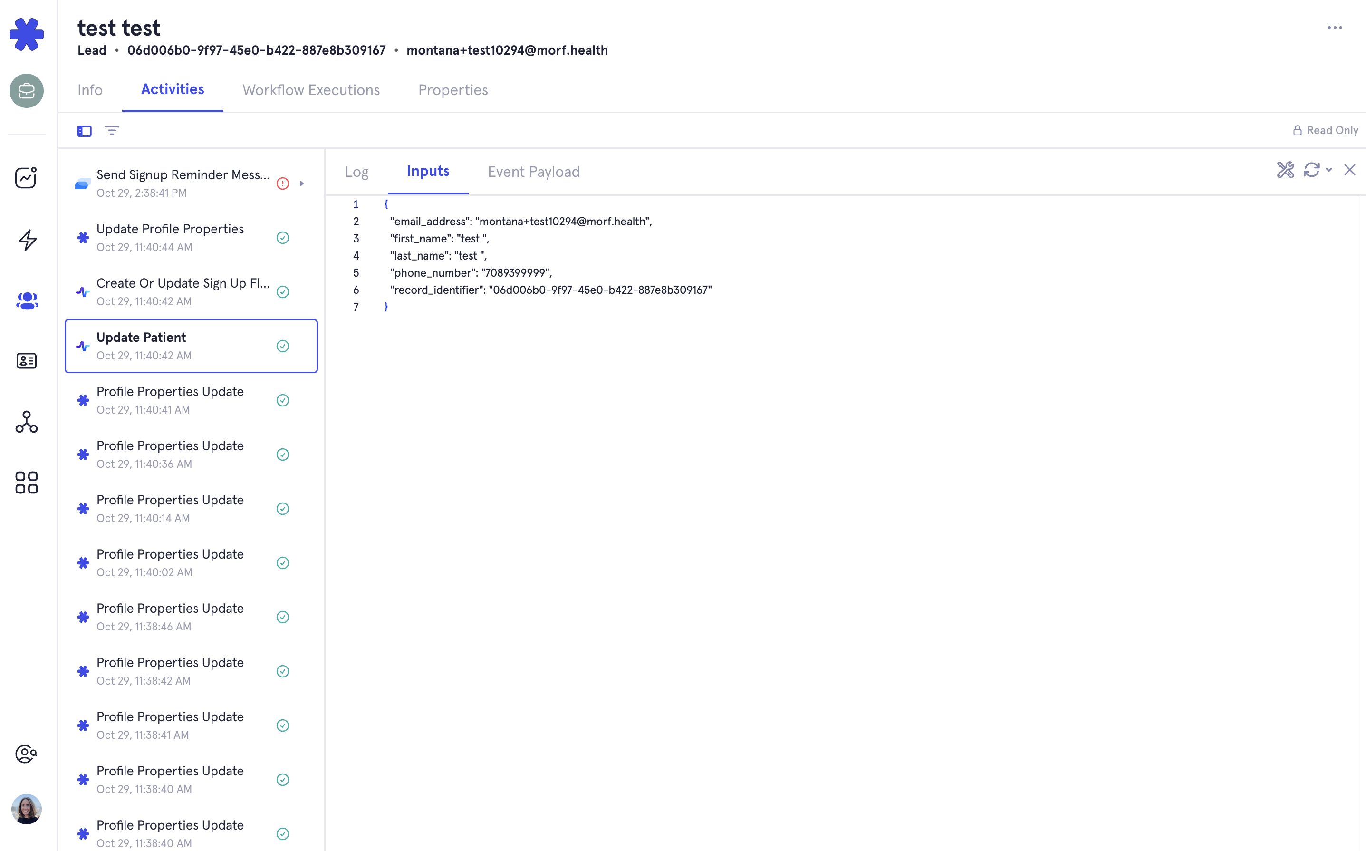1366x851 pixels.
Task: Click the last_name line in JSON
Action: pyautogui.click(x=438, y=255)
